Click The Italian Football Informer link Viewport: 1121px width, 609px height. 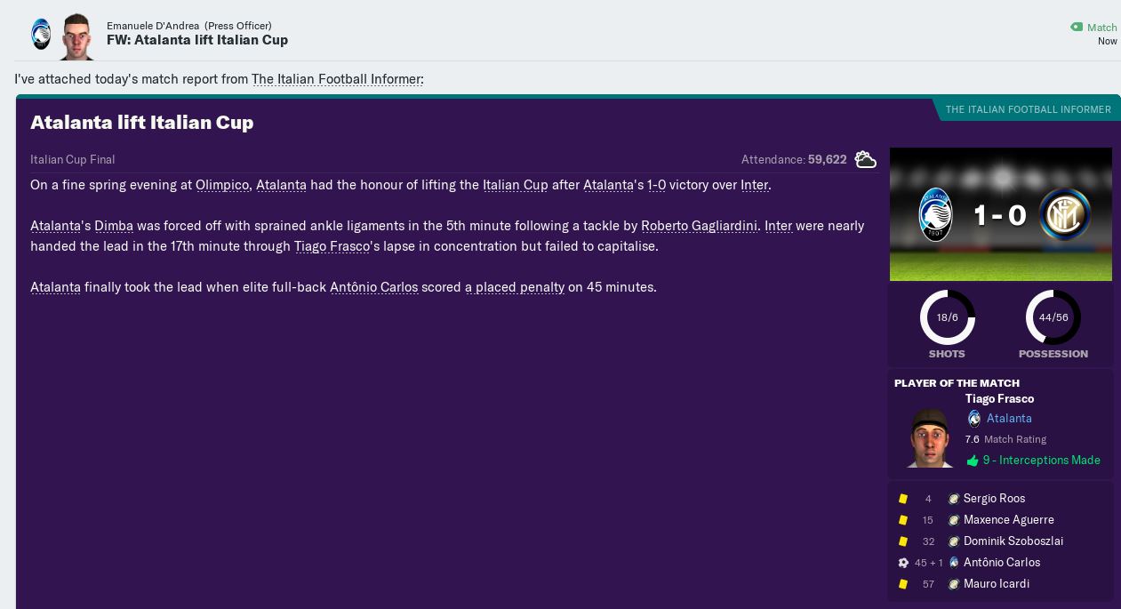pyautogui.click(x=337, y=79)
